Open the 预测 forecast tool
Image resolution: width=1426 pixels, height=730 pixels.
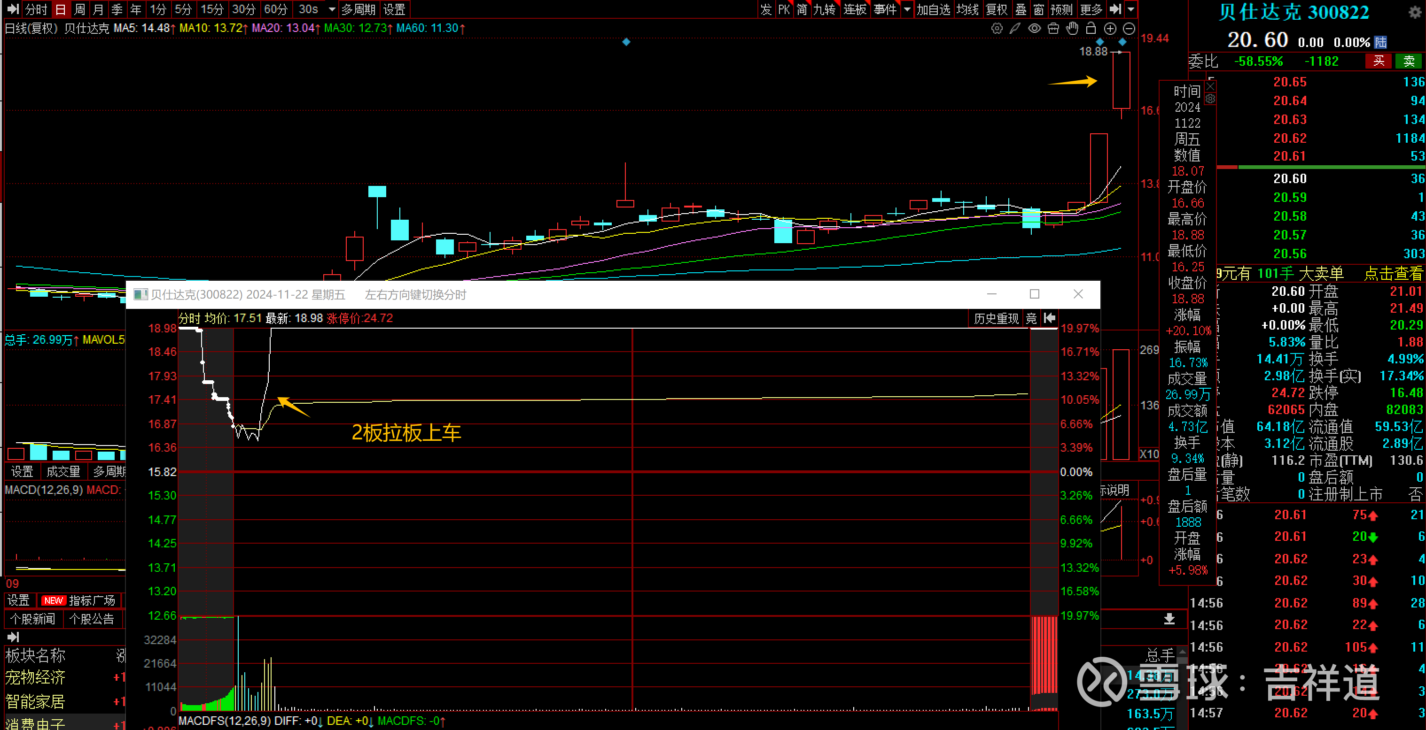click(x=1062, y=9)
